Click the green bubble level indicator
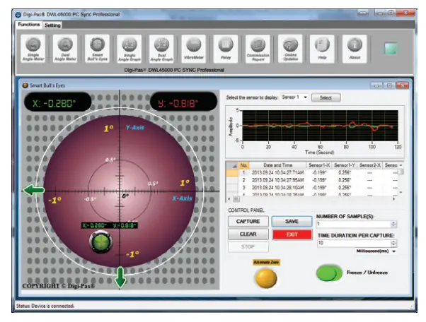This screenshot has height=322, width=426. tap(100, 241)
